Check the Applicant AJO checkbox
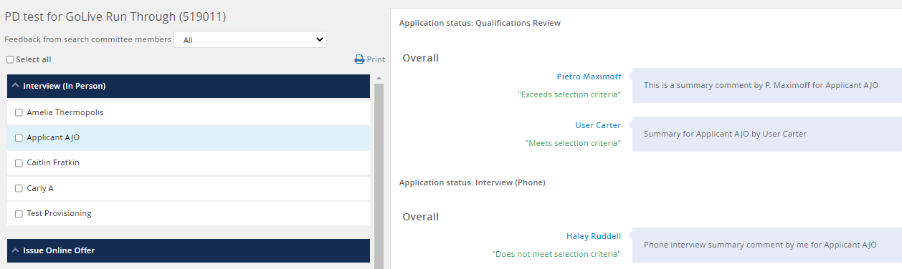 (x=19, y=138)
